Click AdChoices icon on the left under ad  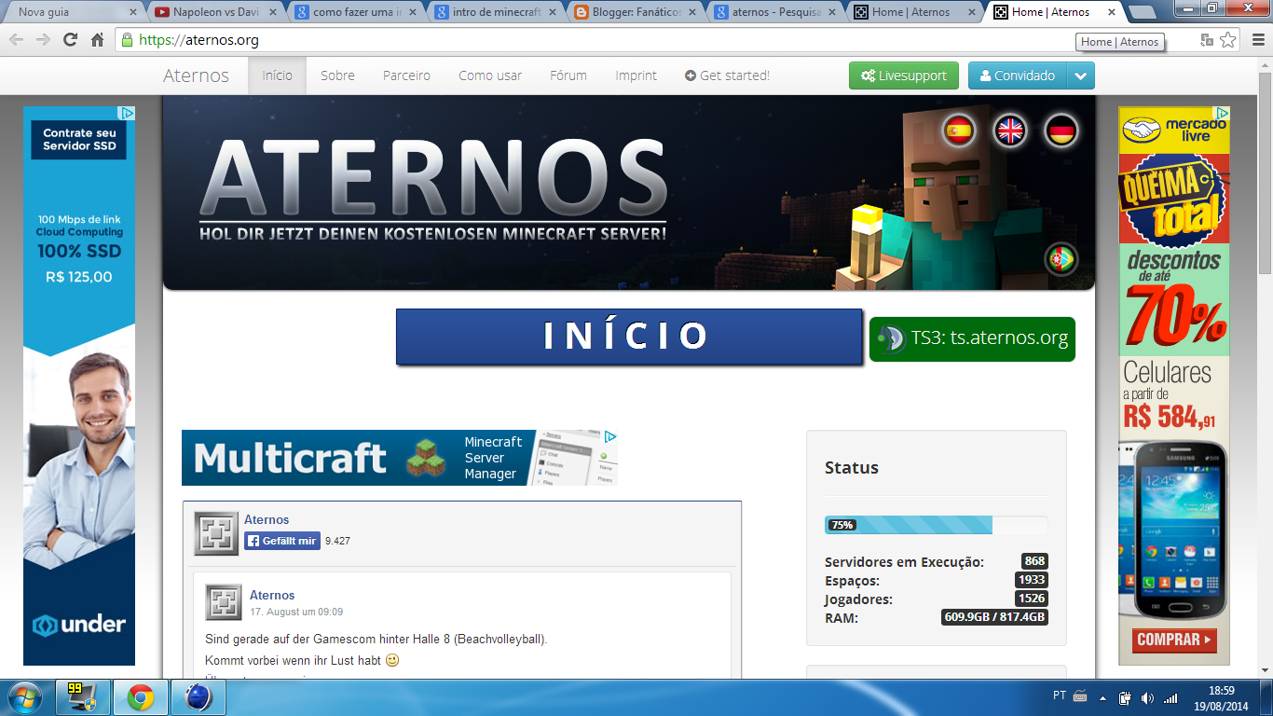pos(128,113)
